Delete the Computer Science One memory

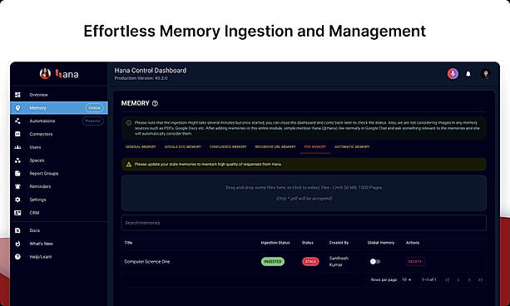tap(415, 261)
